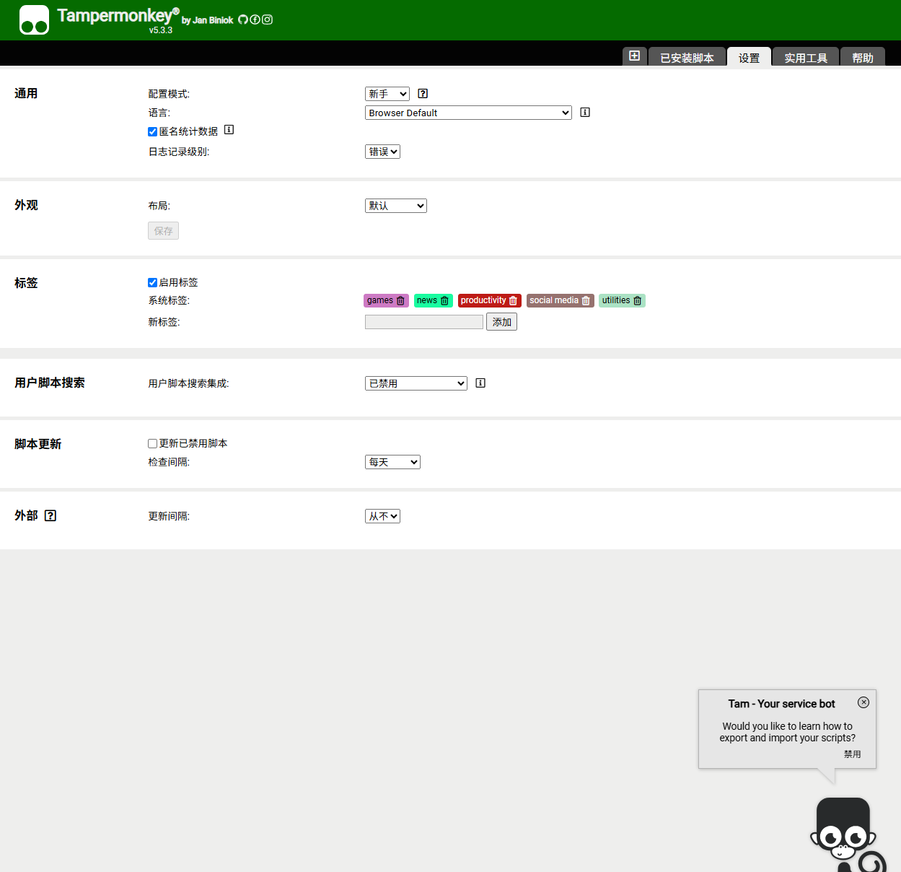Click the Instagram icon in the header
901x872 pixels.
(267, 19)
